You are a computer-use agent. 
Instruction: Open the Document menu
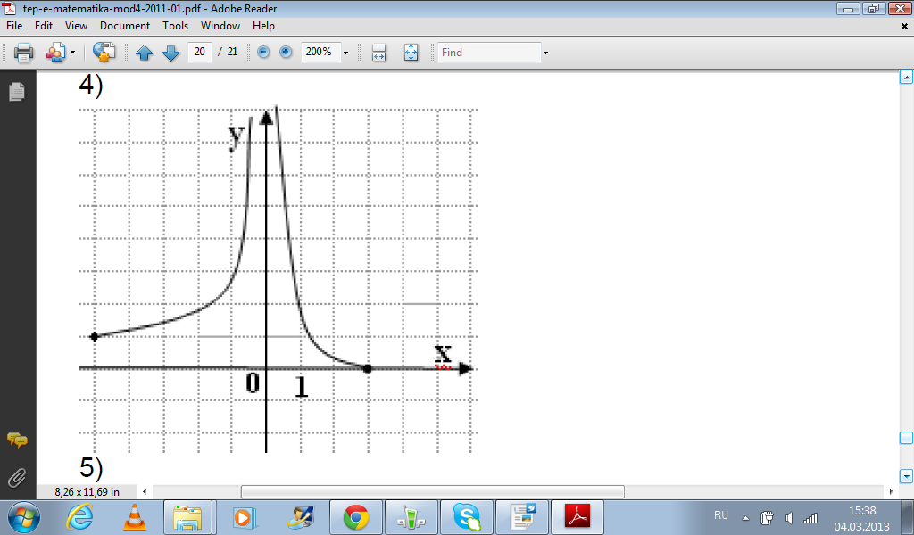pos(125,26)
